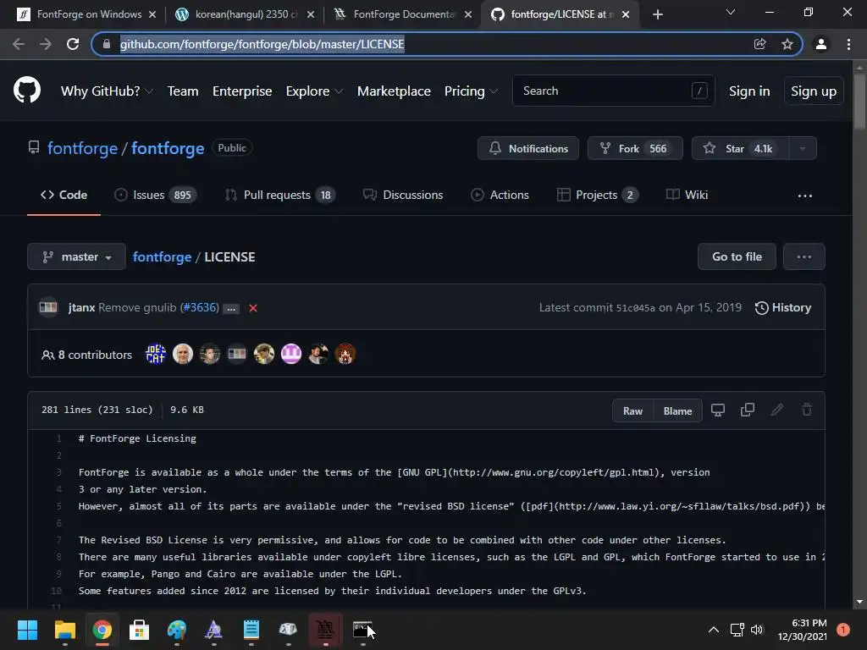This screenshot has width=867, height=650.
Task: Open Chrome's three-dot menu
Action: [848, 44]
